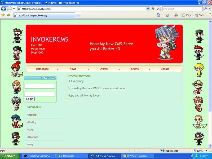The image size is (212, 159).
Task: Open the Internet Explorer taskbar group
Action: pos(105,156)
